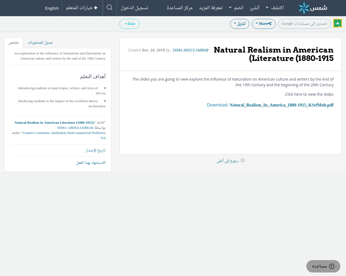
Task: Open the Share dropdown
Action: (x=263, y=24)
